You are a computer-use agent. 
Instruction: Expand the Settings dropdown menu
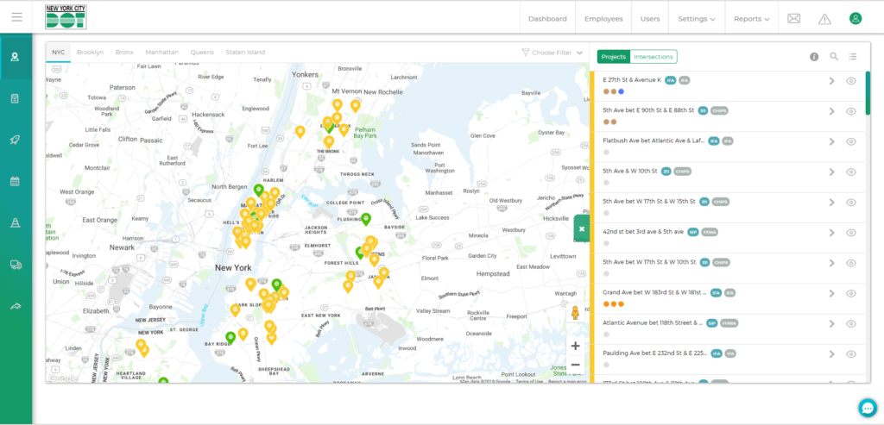tap(696, 18)
